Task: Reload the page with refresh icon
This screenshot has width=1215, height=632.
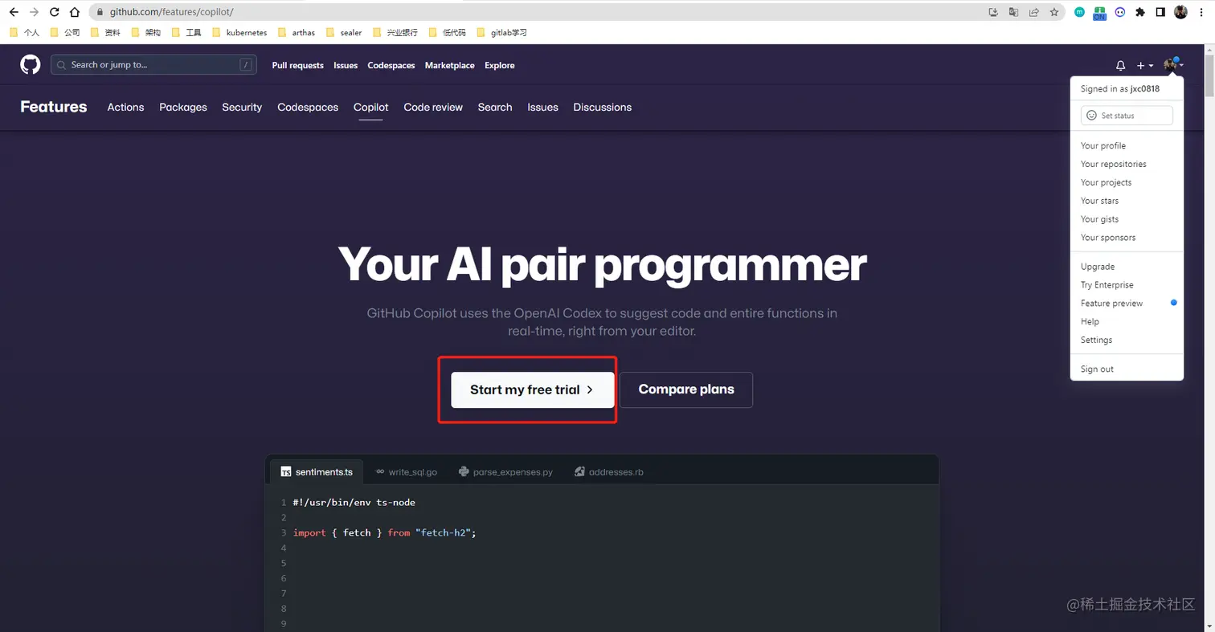Action: [x=55, y=12]
